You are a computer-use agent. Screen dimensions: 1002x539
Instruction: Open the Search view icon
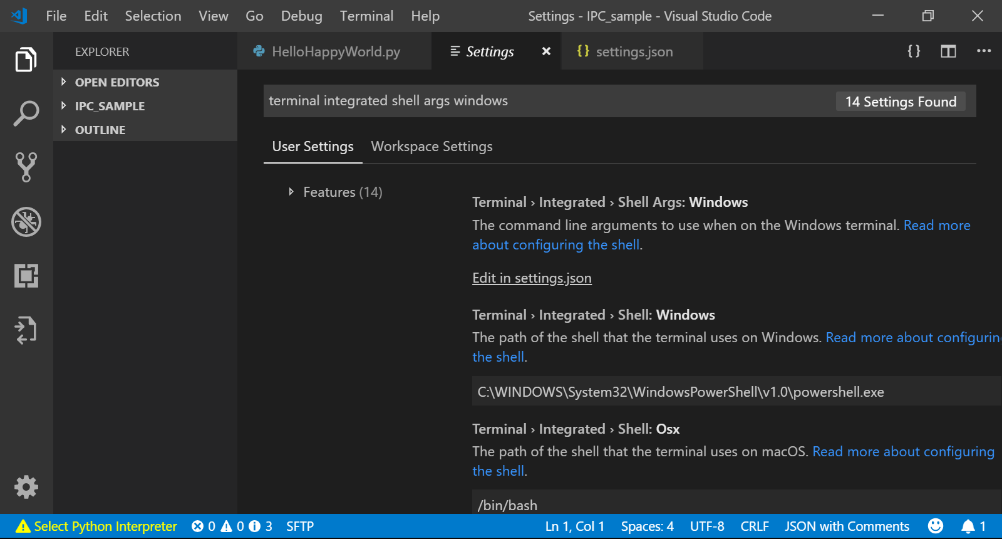pyautogui.click(x=26, y=113)
